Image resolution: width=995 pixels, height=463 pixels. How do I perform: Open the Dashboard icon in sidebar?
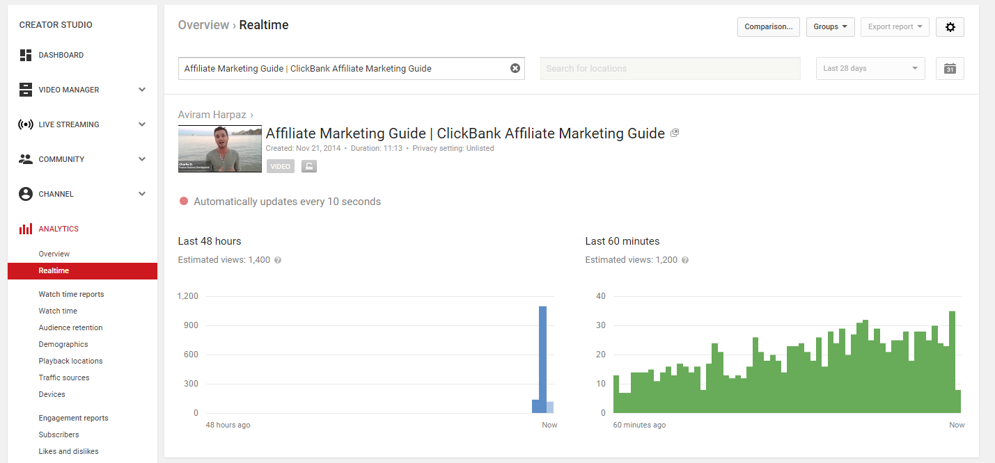click(x=26, y=55)
